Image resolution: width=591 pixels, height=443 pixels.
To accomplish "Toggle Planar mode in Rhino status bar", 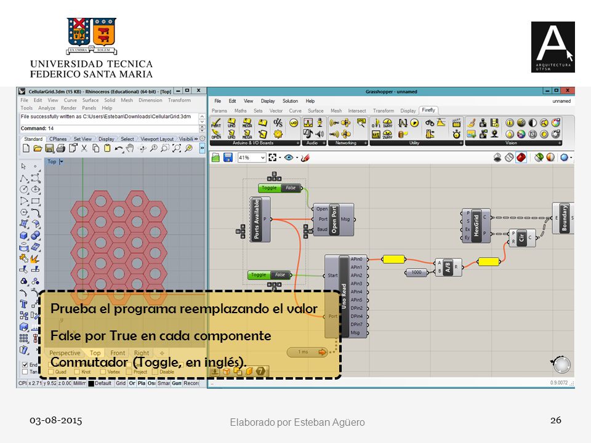I will pos(142,383).
